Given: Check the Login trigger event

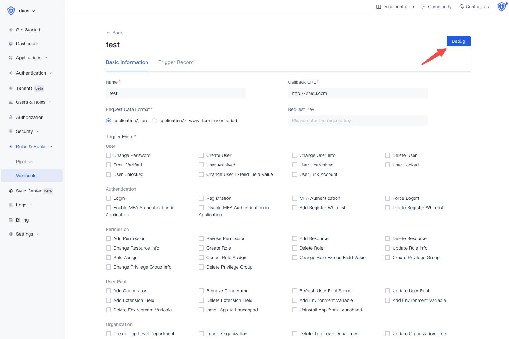Looking at the screenshot, I should 108,198.
